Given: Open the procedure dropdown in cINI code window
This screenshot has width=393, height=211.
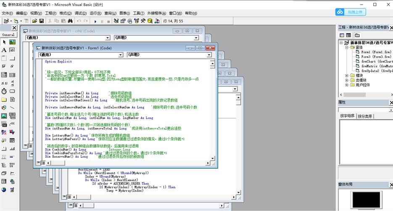Looking at the screenshot, I should (x=196, y=38).
